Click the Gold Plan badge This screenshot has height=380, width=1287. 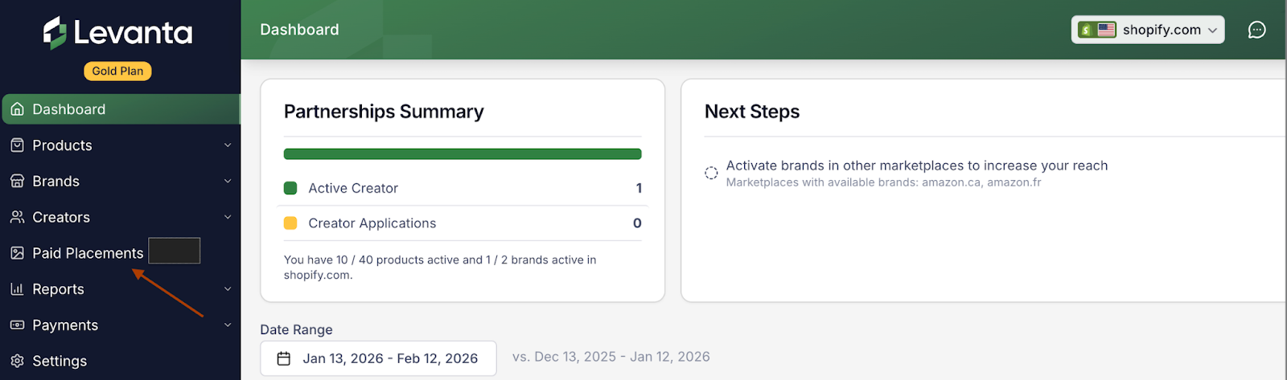pos(117,71)
